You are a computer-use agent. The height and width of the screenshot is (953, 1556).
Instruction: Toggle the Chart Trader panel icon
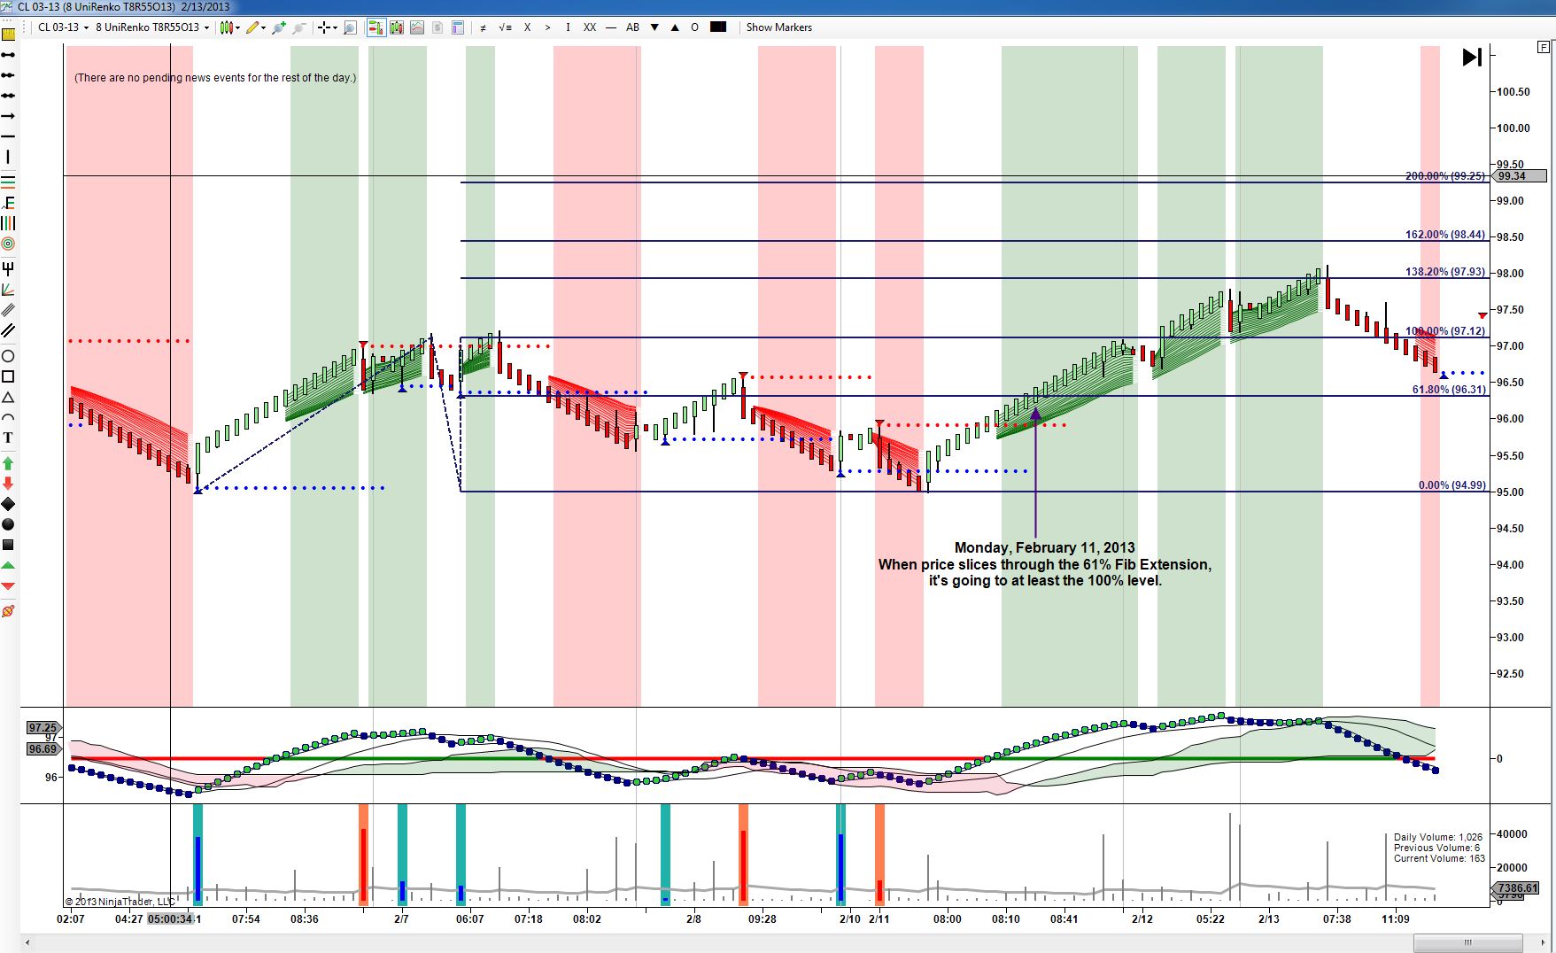(x=376, y=27)
